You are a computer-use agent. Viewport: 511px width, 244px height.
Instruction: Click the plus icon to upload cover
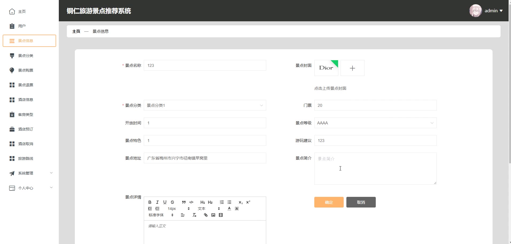(352, 68)
